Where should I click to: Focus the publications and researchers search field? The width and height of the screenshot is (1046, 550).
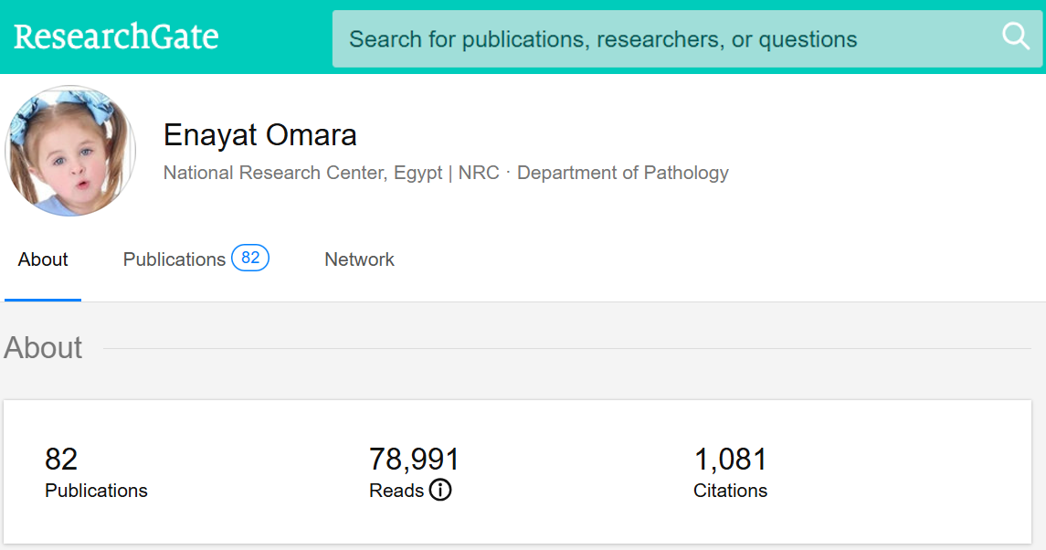pyautogui.click(x=667, y=39)
